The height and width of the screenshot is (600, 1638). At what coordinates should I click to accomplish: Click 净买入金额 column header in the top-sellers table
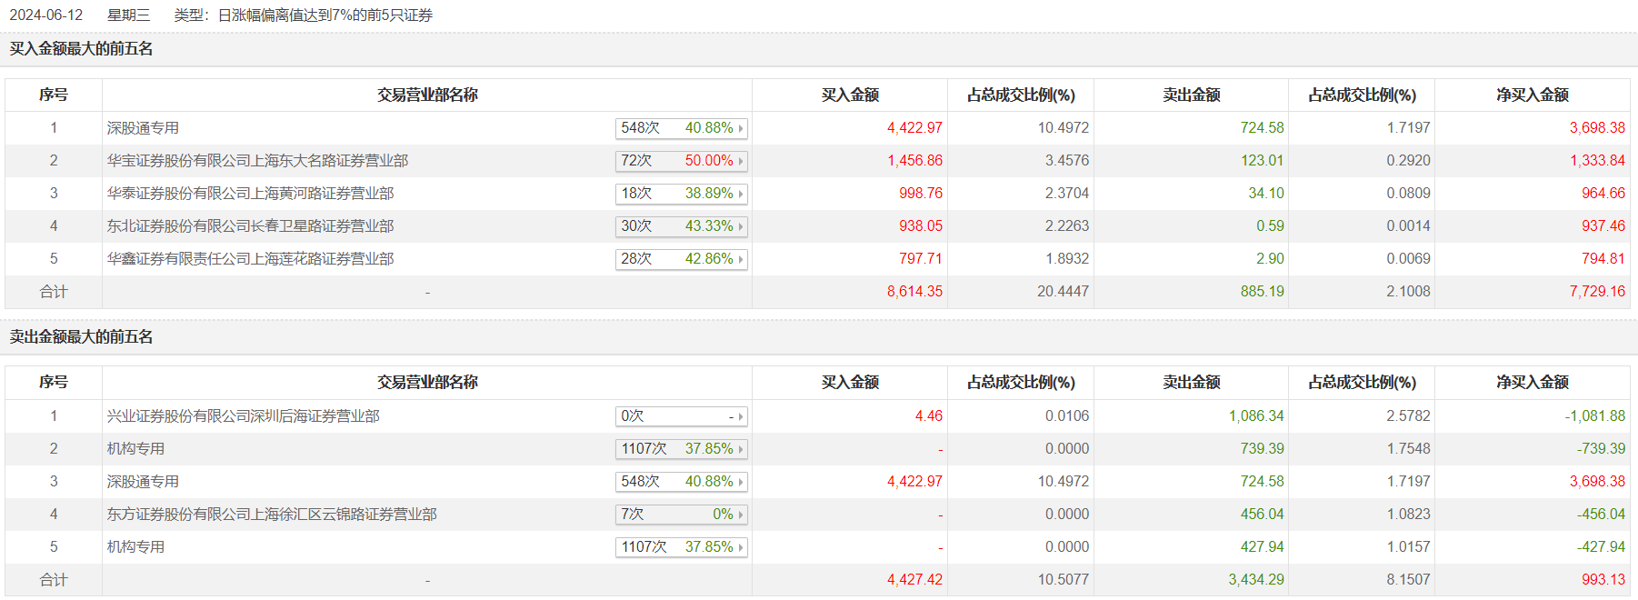tap(1533, 383)
